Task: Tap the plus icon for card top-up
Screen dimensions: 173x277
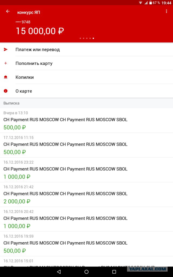Action: (6, 63)
